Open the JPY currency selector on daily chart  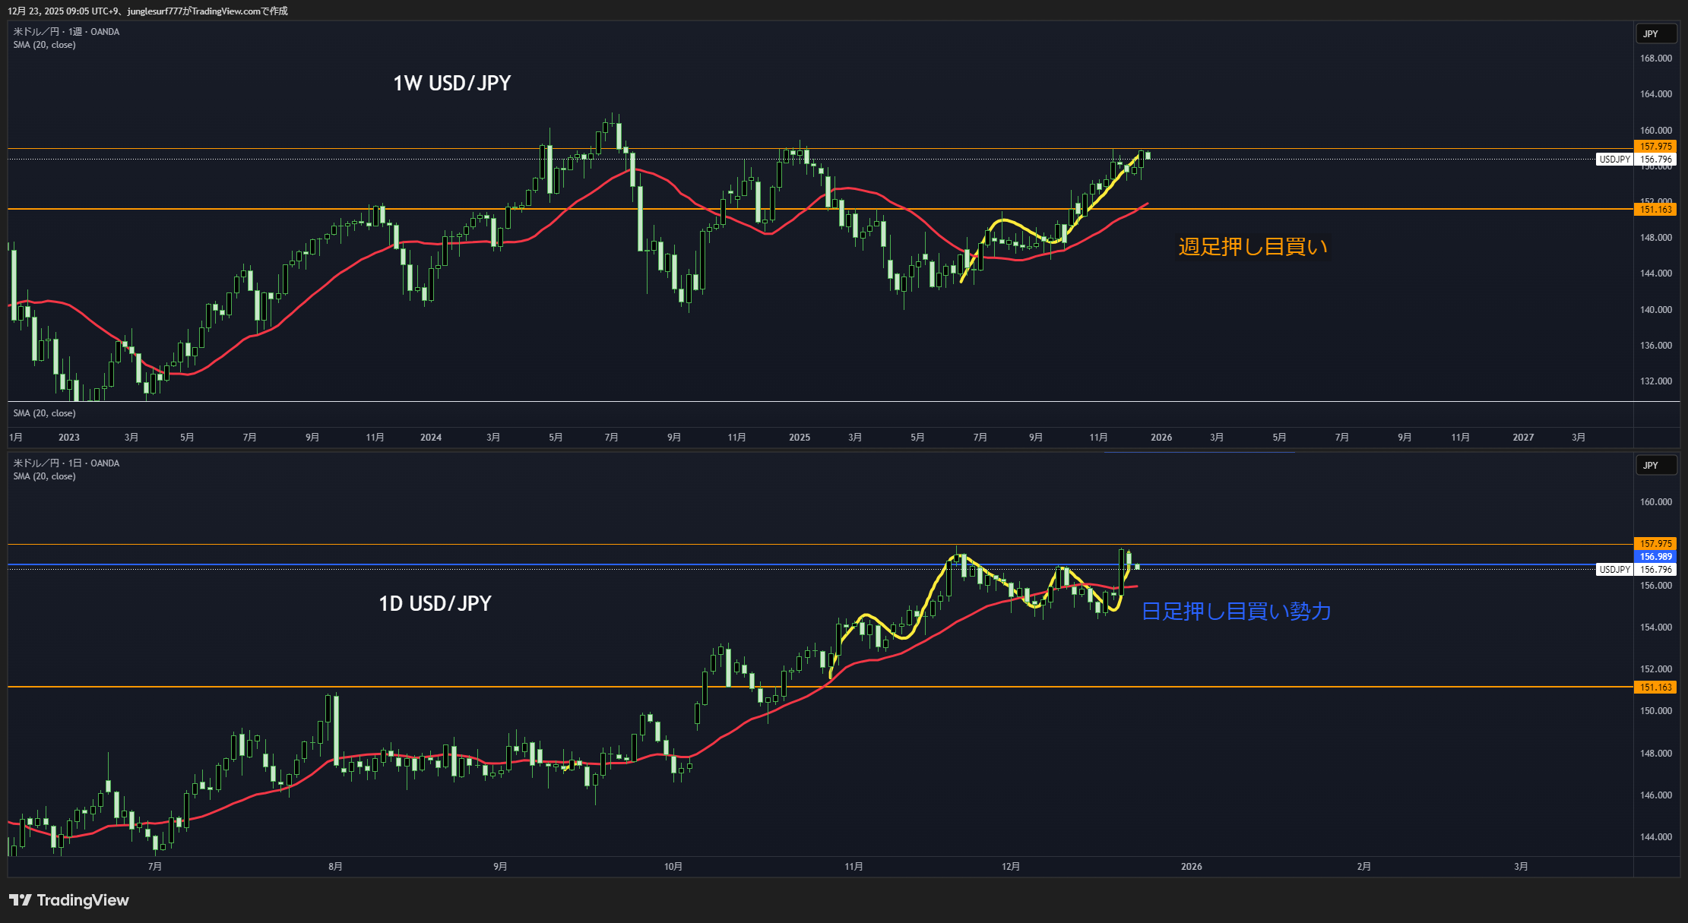pyautogui.click(x=1655, y=466)
